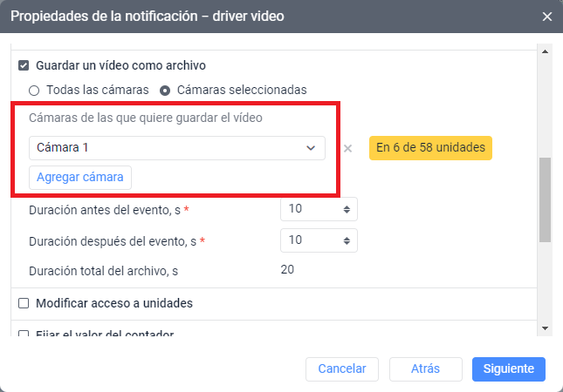
Task: Click the 'Duración antes del evento' value field
Action: pos(310,210)
